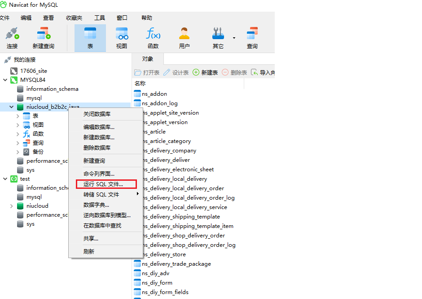
Task: Collapse the test connection node
Action: click(x=5, y=179)
